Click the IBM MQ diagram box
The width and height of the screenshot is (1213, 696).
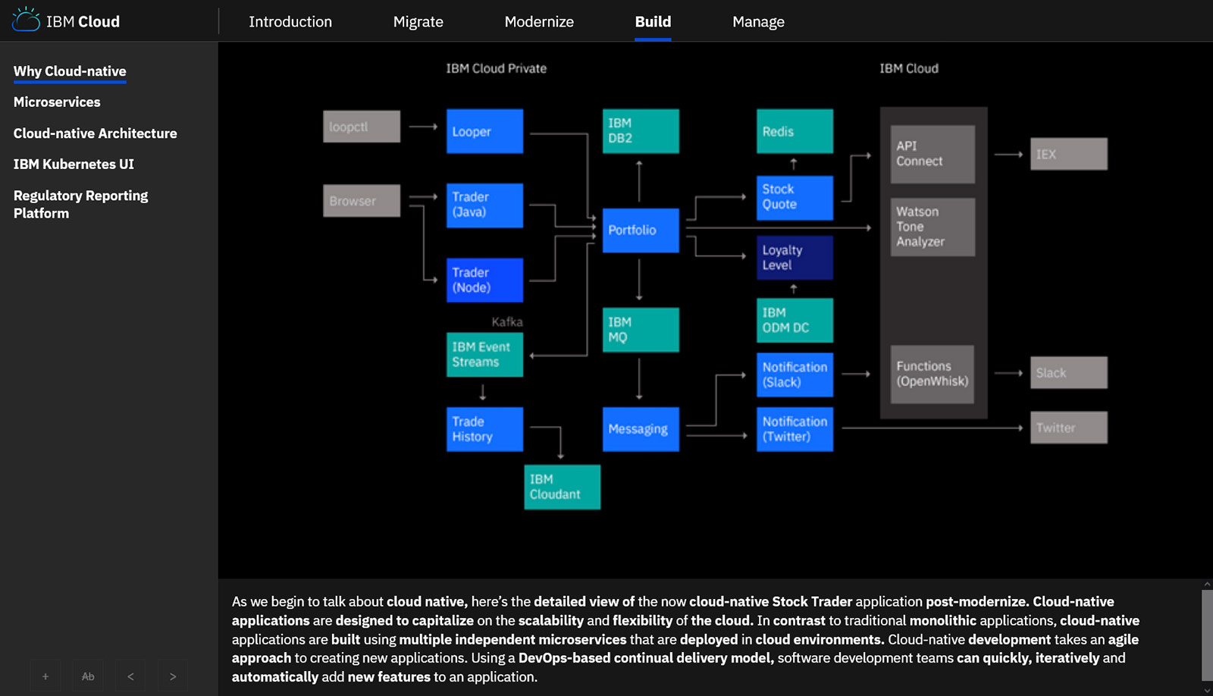(x=641, y=330)
